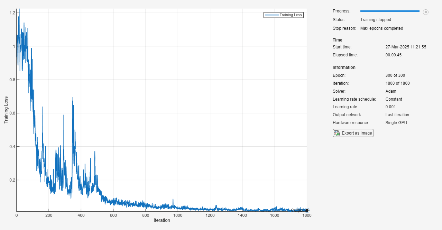Click the learning rate value 0.001
Image resolution: width=442 pixels, height=230 pixels.
pos(390,107)
